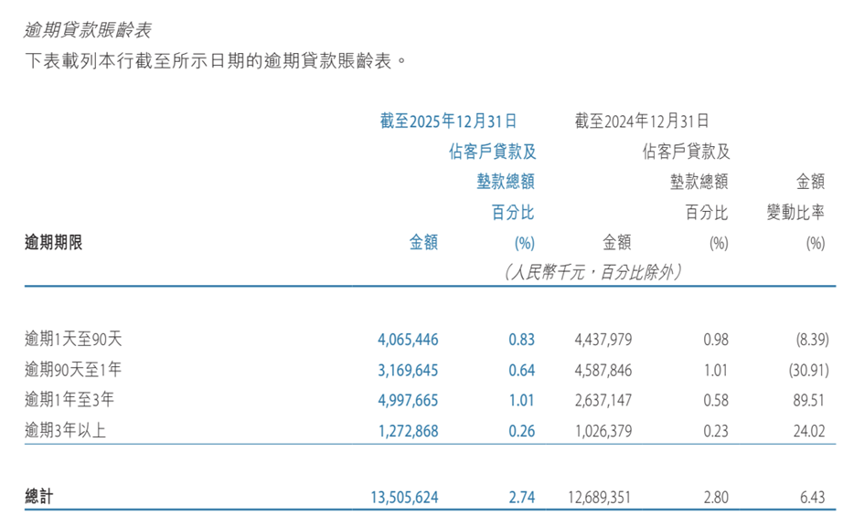Image resolution: width=854 pixels, height=526 pixels.
Task: Click the row label 逾期3年以上
Action: 66,429
